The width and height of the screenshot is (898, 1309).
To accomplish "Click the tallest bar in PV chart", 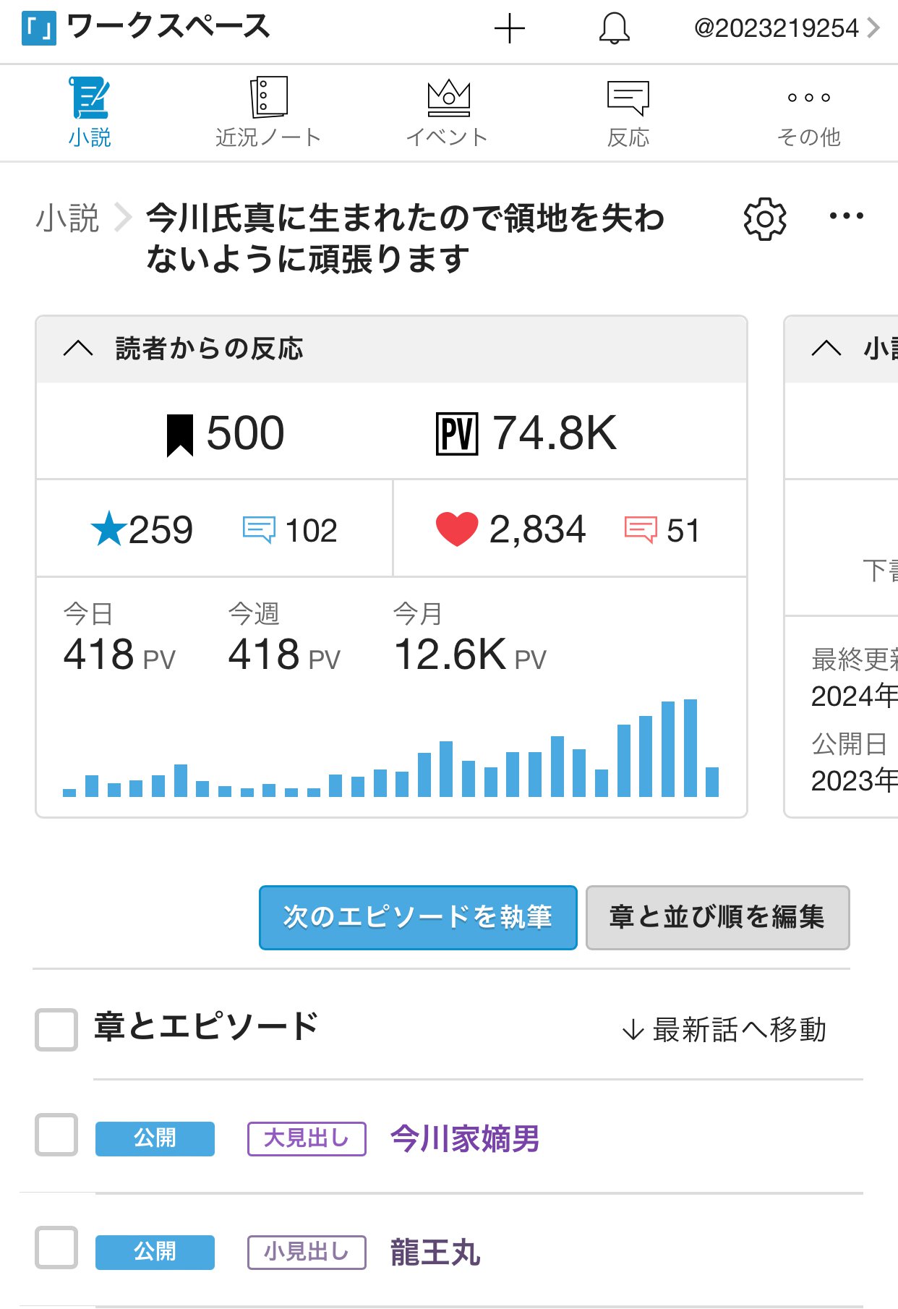I will 690,748.
